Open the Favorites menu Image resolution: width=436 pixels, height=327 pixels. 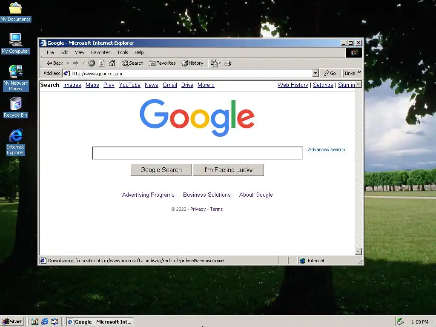tap(100, 52)
